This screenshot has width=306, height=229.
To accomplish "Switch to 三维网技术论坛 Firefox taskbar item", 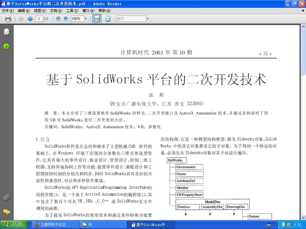I will [56, 225].
